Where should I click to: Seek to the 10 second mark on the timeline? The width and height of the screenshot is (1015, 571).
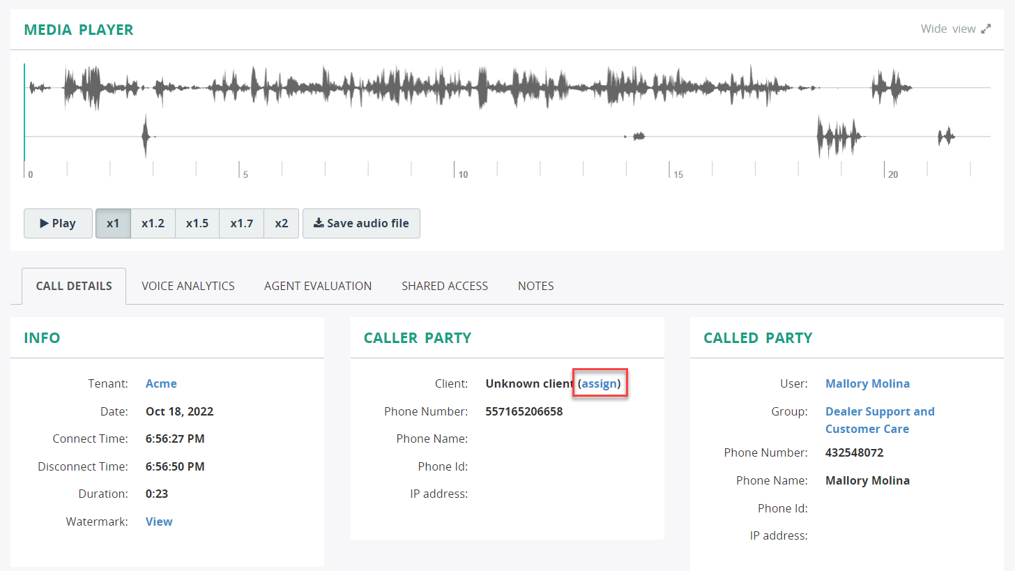tap(463, 174)
